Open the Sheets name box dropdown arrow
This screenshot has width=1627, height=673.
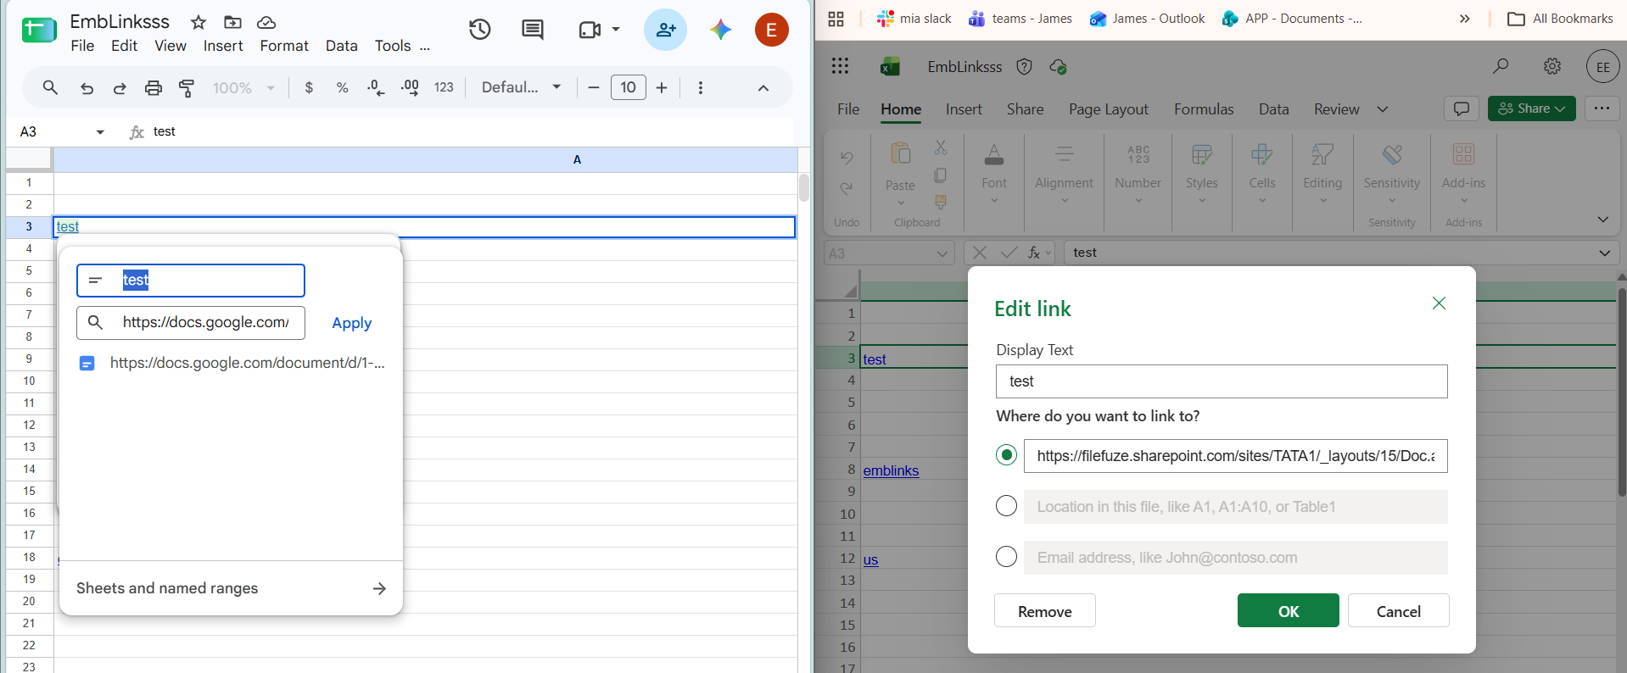pyautogui.click(x=100, y=132)
